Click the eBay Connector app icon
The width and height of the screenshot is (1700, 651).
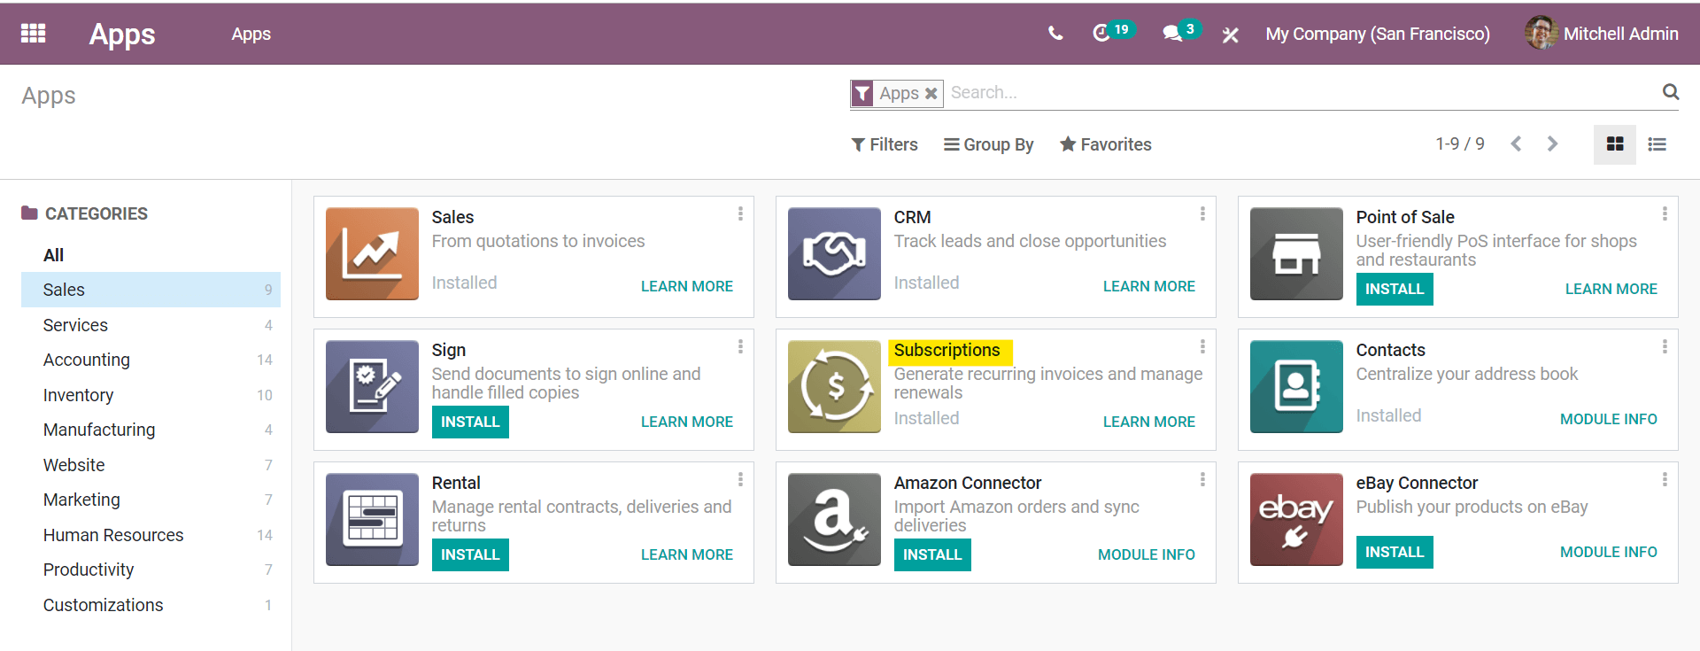1295,519
